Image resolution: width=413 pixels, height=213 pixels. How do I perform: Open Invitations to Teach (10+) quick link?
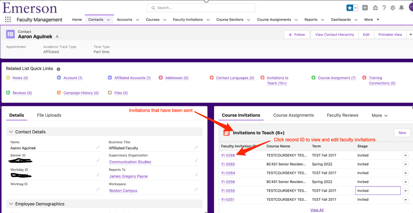click(x=278, y=81)
